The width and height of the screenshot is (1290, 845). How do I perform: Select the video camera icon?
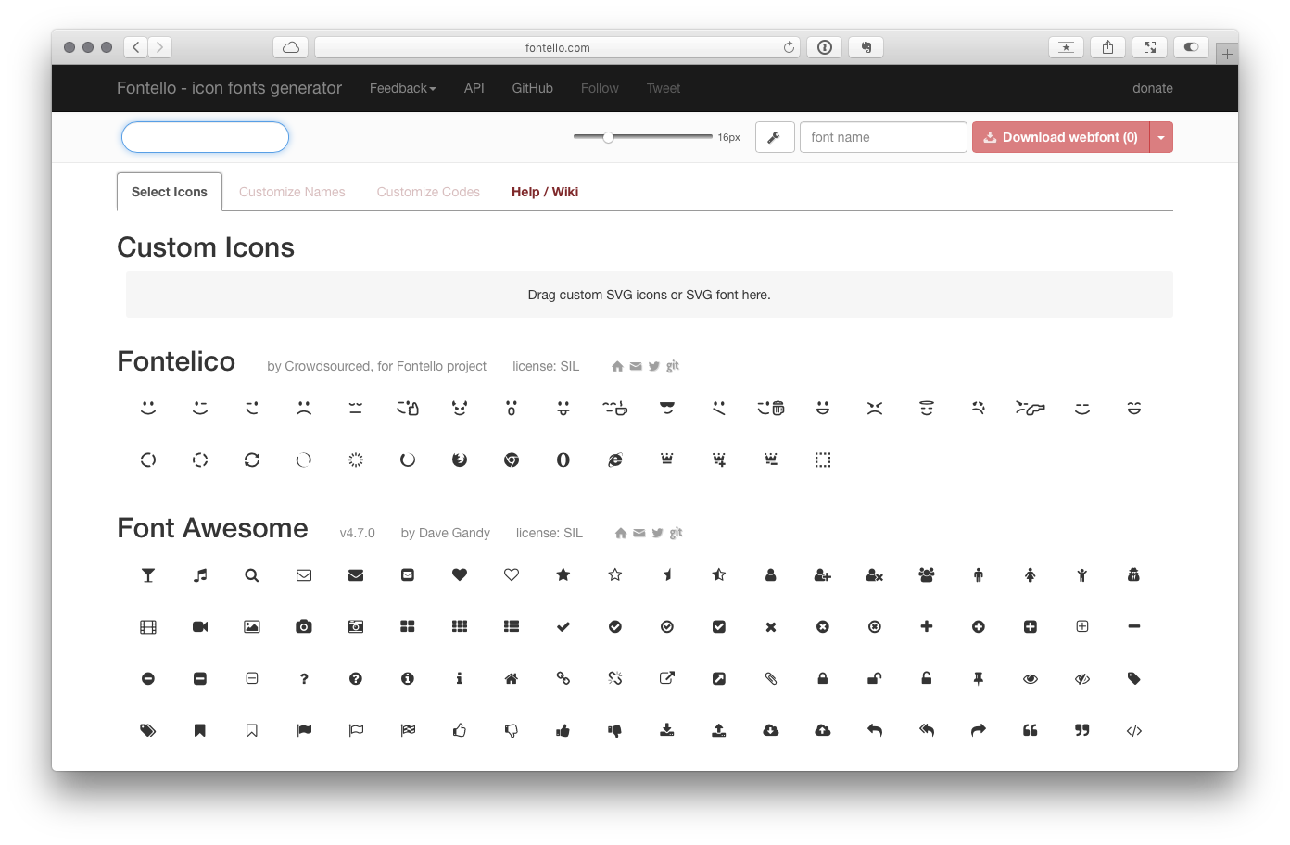(x=200, y=627)
